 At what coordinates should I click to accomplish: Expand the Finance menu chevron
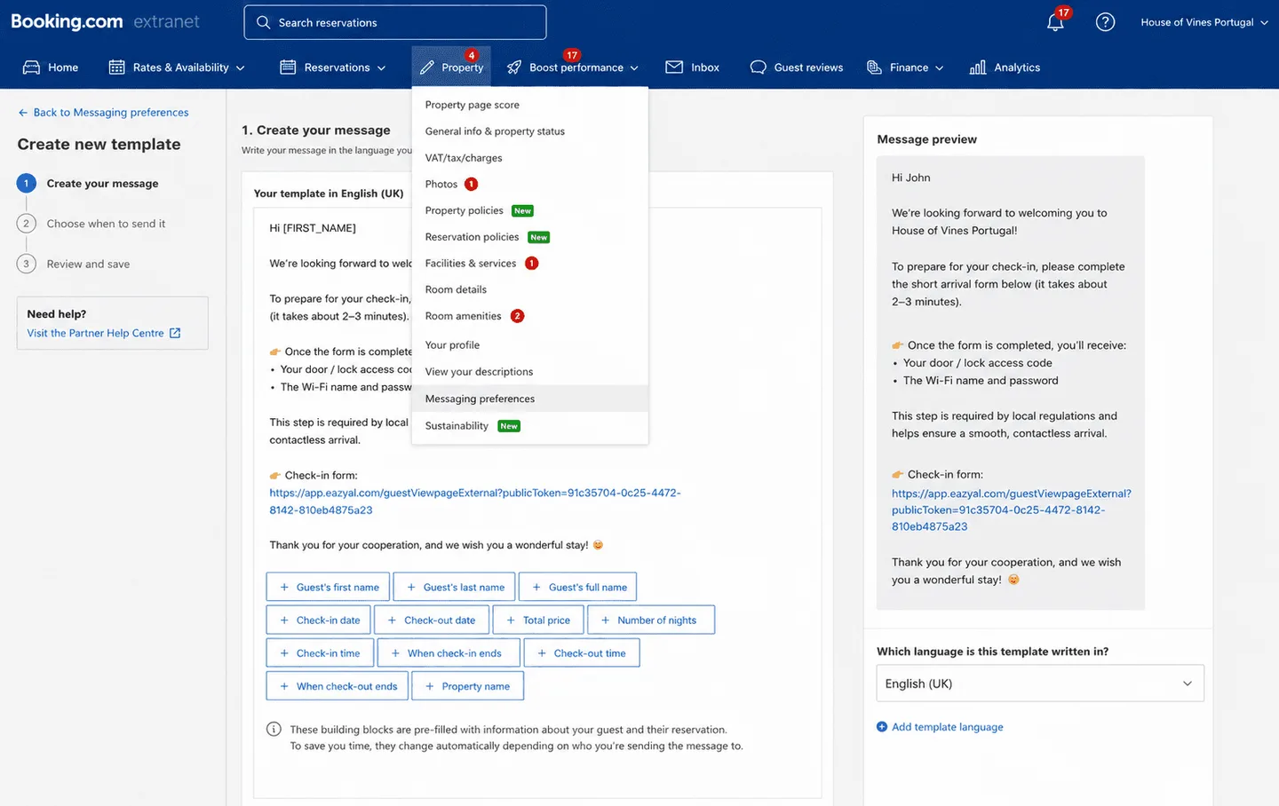pos(940,68)
